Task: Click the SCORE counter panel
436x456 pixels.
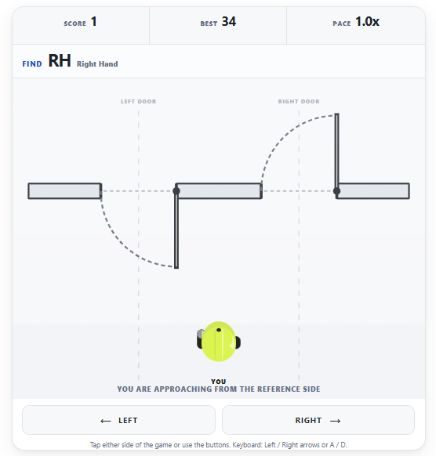Action: point(81,26)
